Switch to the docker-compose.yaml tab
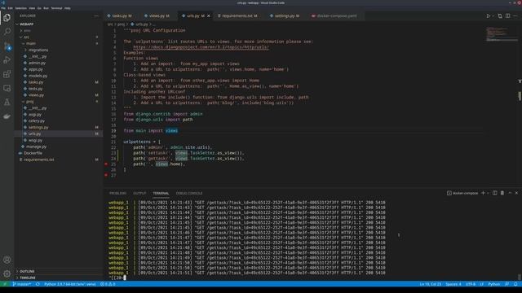 point(334,15)
